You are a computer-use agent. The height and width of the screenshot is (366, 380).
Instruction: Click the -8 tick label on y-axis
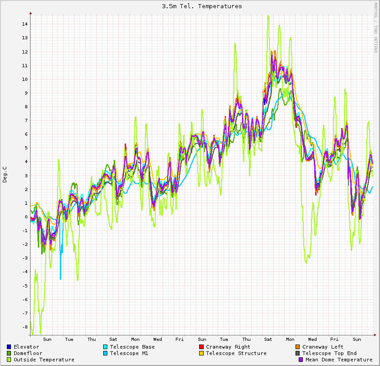pos(26,327)
